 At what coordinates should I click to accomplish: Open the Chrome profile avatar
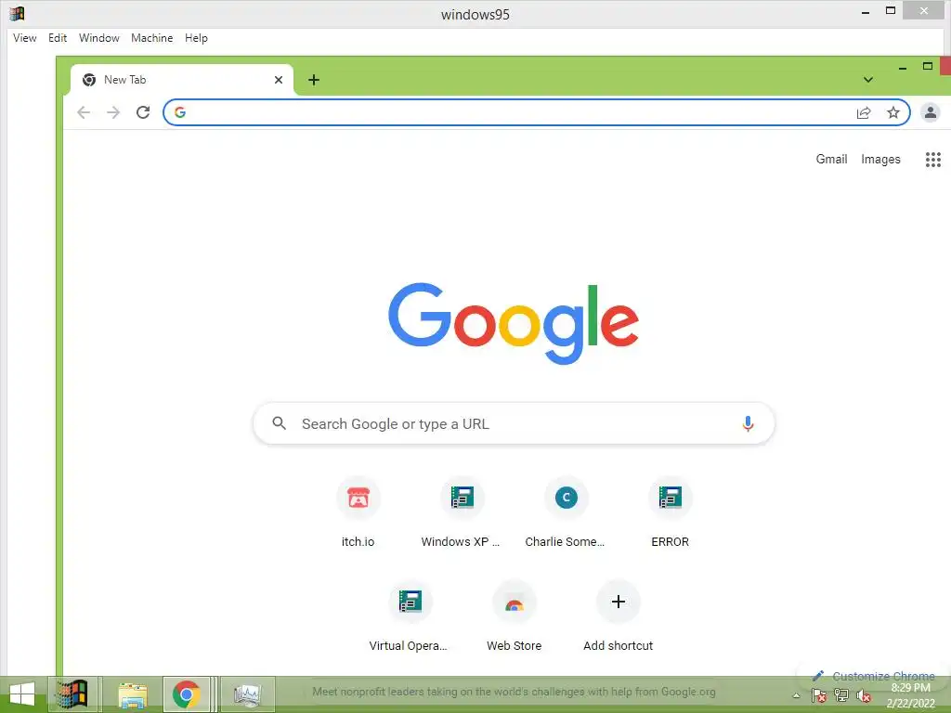[x=931, y=112]
